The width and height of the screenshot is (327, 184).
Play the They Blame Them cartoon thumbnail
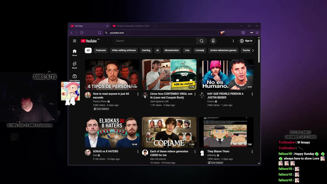coord(226,132)
